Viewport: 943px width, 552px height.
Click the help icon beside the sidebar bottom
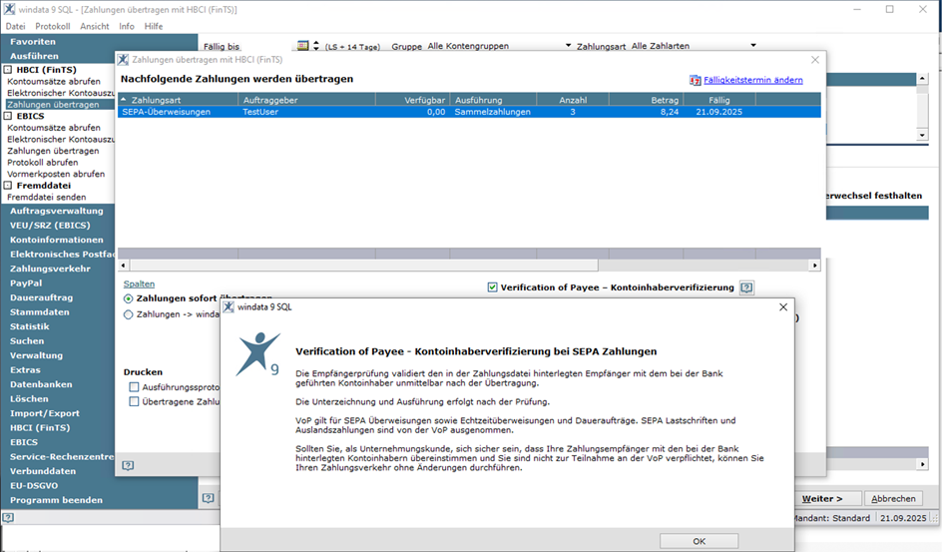208,497
